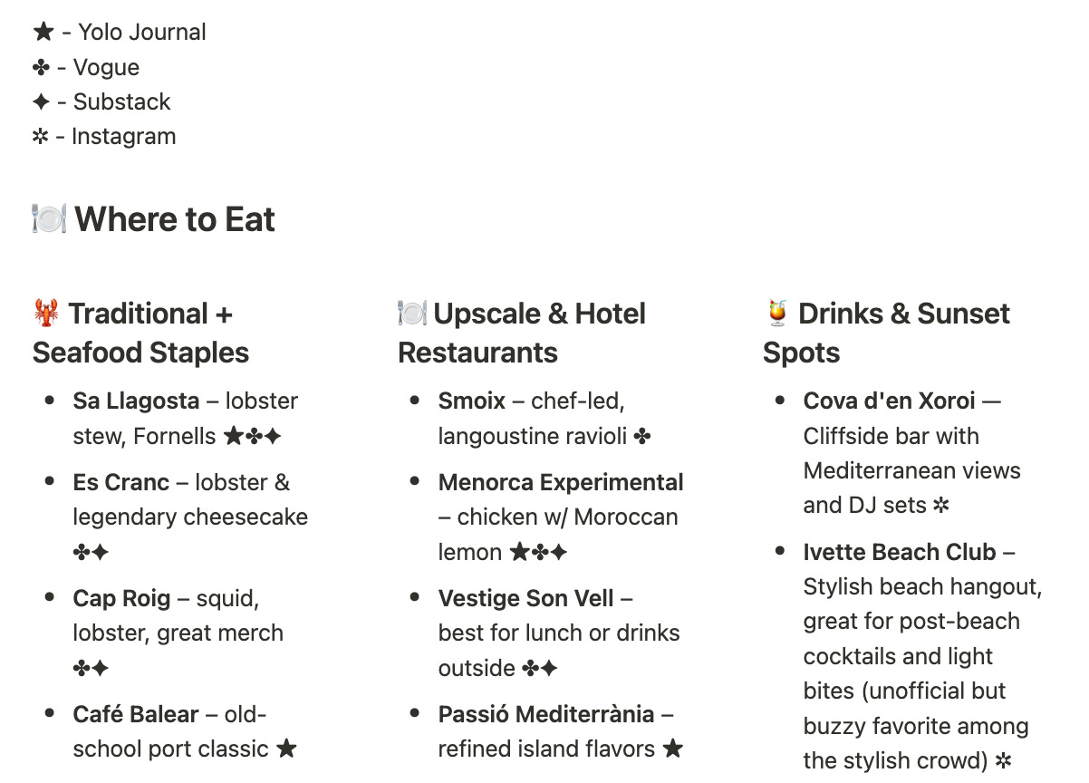Click the Where to Eat heading text
Viewport: 1089px width, 783px height.
click(x=175, y=219)
